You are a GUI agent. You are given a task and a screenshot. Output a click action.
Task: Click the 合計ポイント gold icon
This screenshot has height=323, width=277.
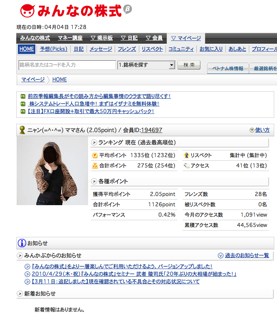point(94,166)
